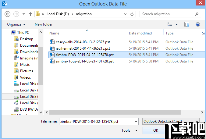Click the caseywalls file's Outlook icon
Screen dimensions: 206x139
(x=52, y=42)
